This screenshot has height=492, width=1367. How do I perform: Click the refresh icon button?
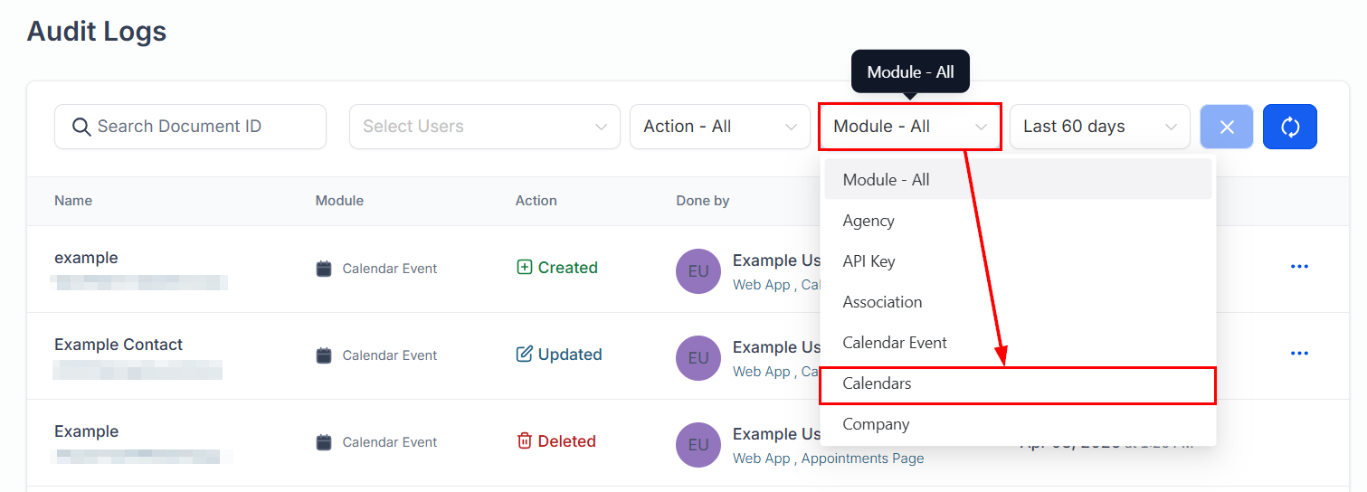tap(1290, 127)
